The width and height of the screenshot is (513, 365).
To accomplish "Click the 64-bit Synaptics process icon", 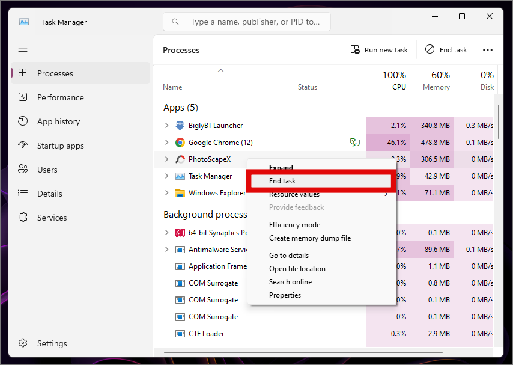I will [x=180, y=233].
